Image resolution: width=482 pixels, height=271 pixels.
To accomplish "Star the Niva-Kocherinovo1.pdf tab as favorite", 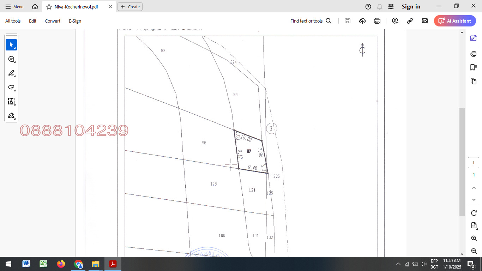I will pos(49,7).
